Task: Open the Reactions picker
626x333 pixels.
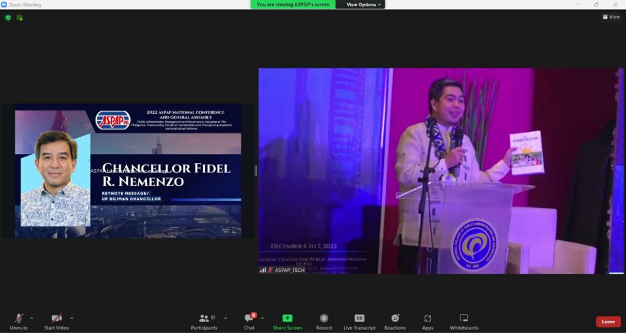Action: pyautogui.click(x=395, y=318)
